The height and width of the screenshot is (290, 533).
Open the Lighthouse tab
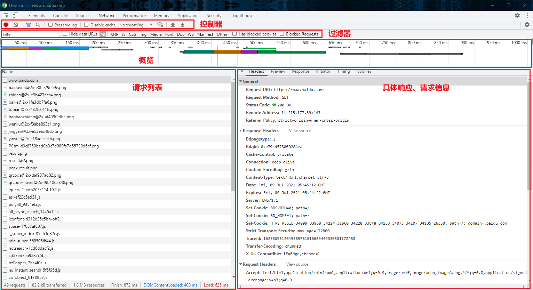(x=243, y=16)
